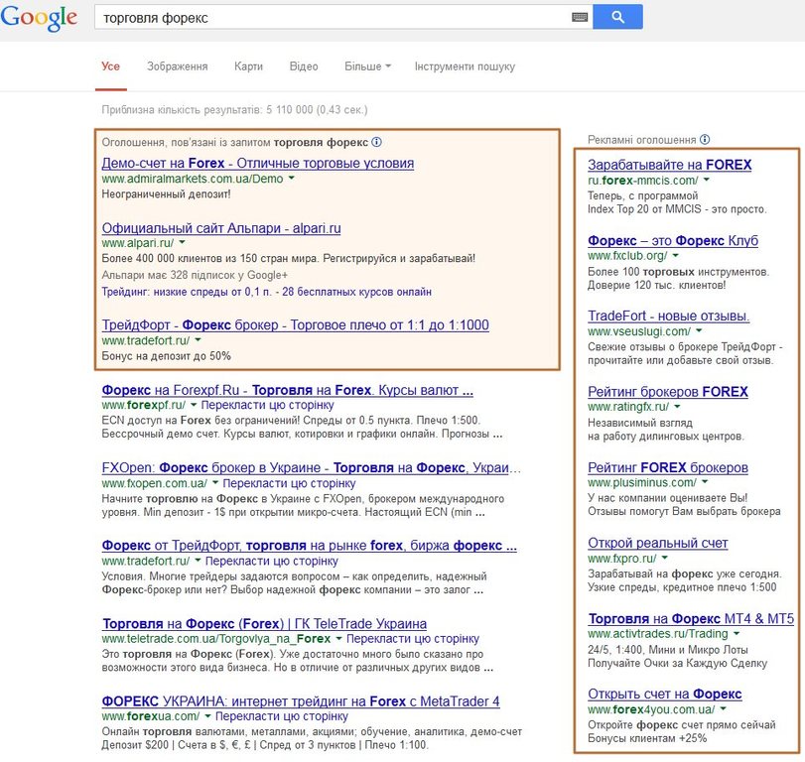Expand arrow next to www.activtrades.ru/Trading
This screenshot has height=762, width=805.
click(x=737, y=633)
